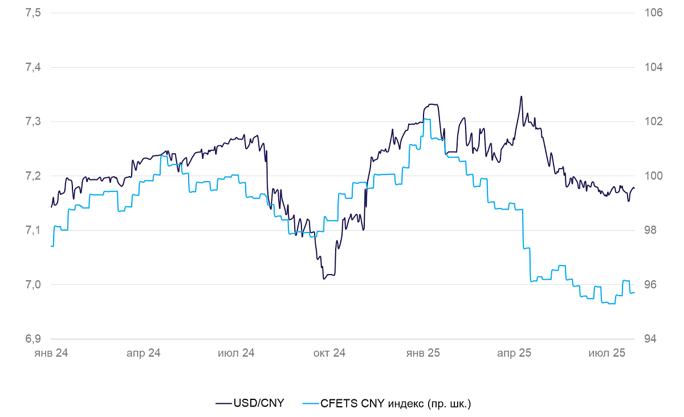The image size is (684, 417).
Task: Select the апр 25 axis label
Action: pos(514,353)
